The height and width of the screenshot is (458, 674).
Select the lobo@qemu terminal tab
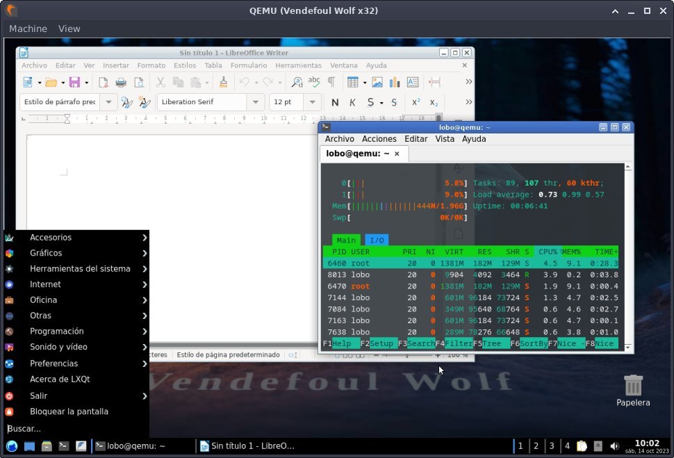point(358,154)
